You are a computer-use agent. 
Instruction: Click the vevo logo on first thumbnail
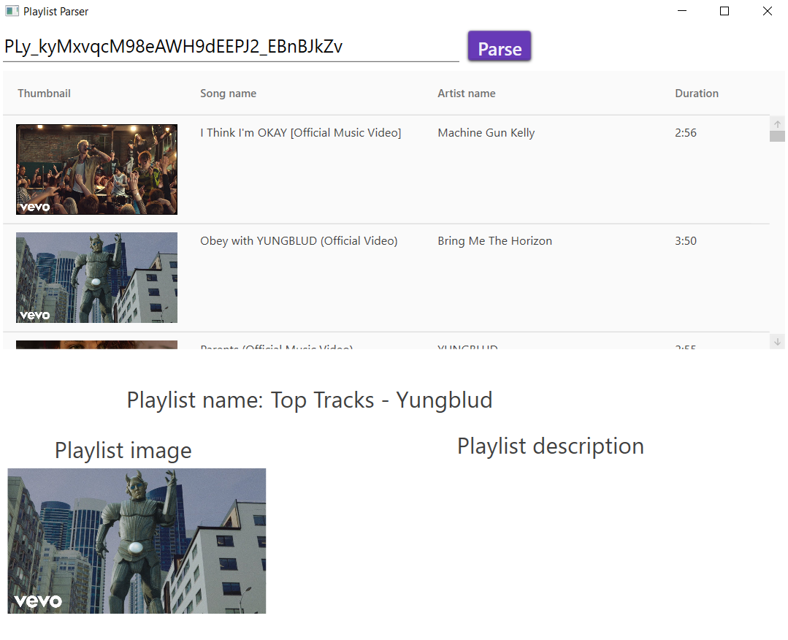[34, 207]
